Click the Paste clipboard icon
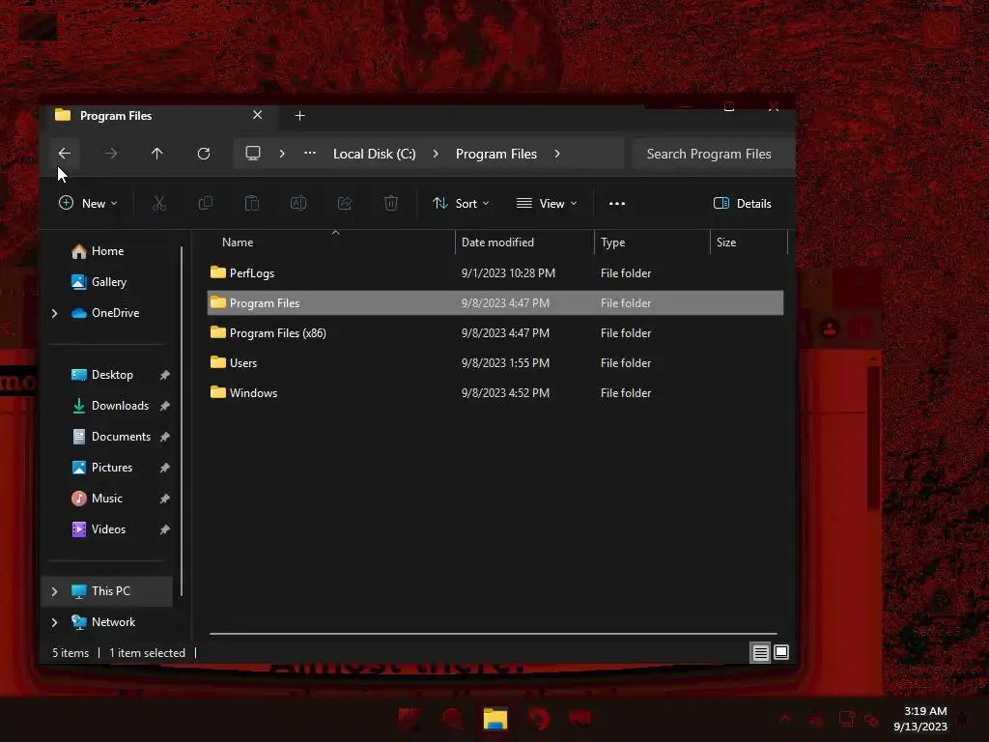This screenshot has width=989, height=742. (x=252, y=203)
